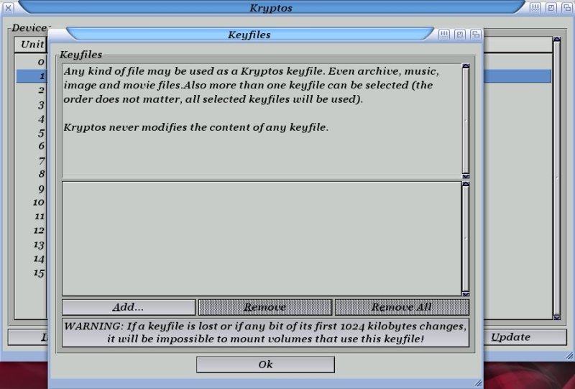Viewport: 575px width, 389px height.
Task: Click depth gadget of Kryptos window
Action: click(566, 8)
